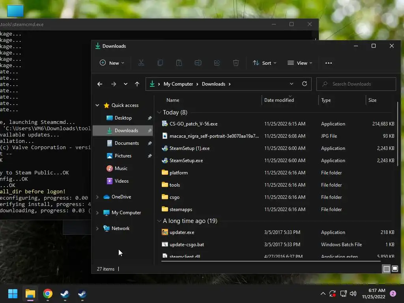Switch to details view icon in status bar

coord(387,269)
